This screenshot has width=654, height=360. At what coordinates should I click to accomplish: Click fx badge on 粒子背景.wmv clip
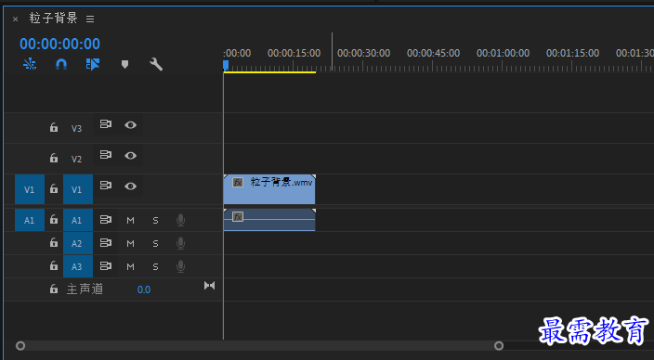[x=238, y=182]
